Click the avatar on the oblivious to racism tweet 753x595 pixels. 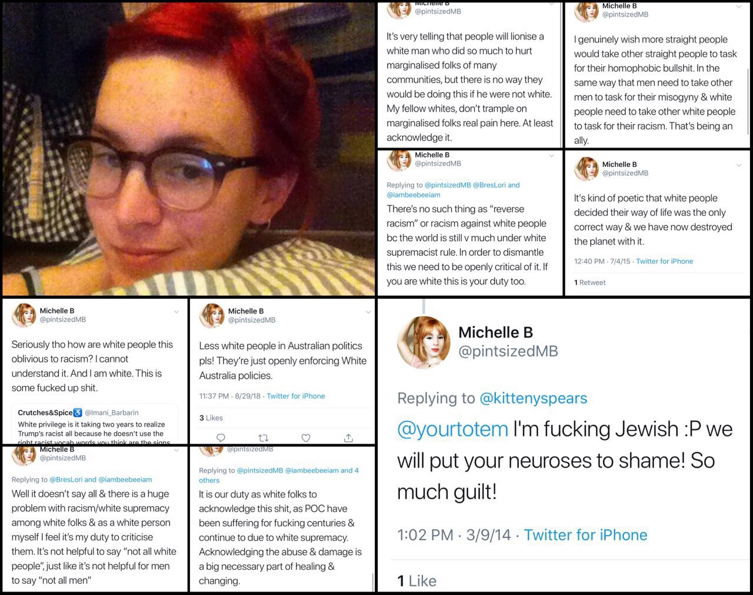(24, 315)
